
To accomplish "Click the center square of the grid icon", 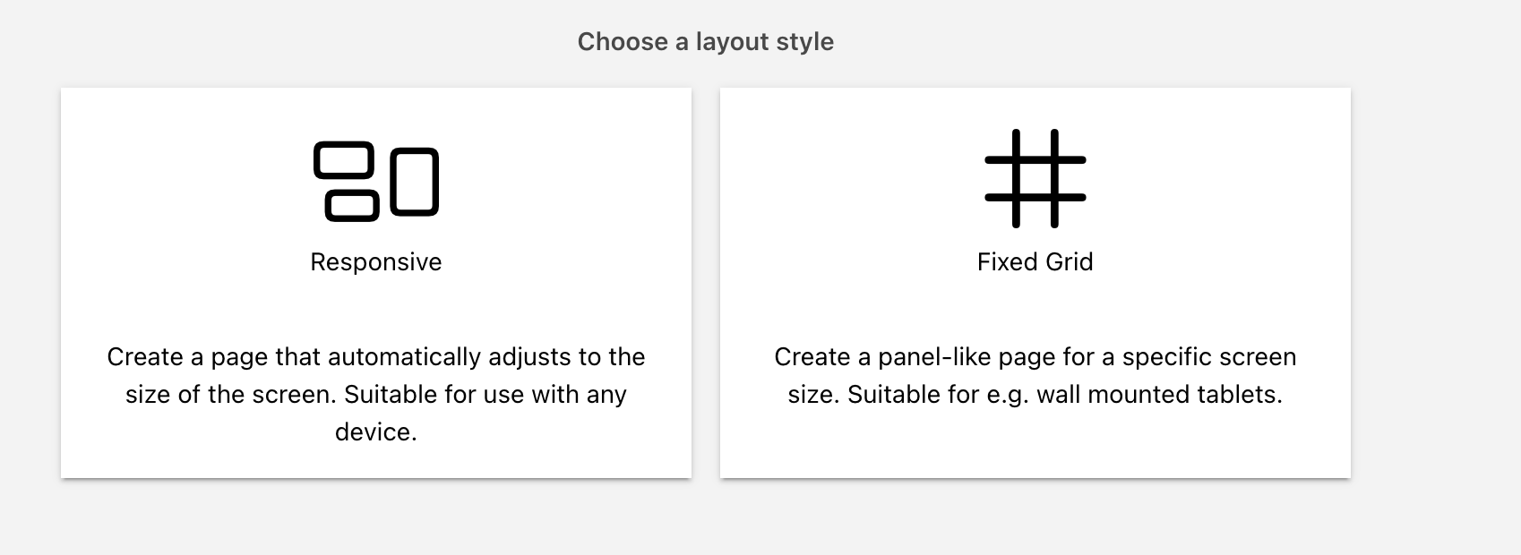I will point(1035,178).
